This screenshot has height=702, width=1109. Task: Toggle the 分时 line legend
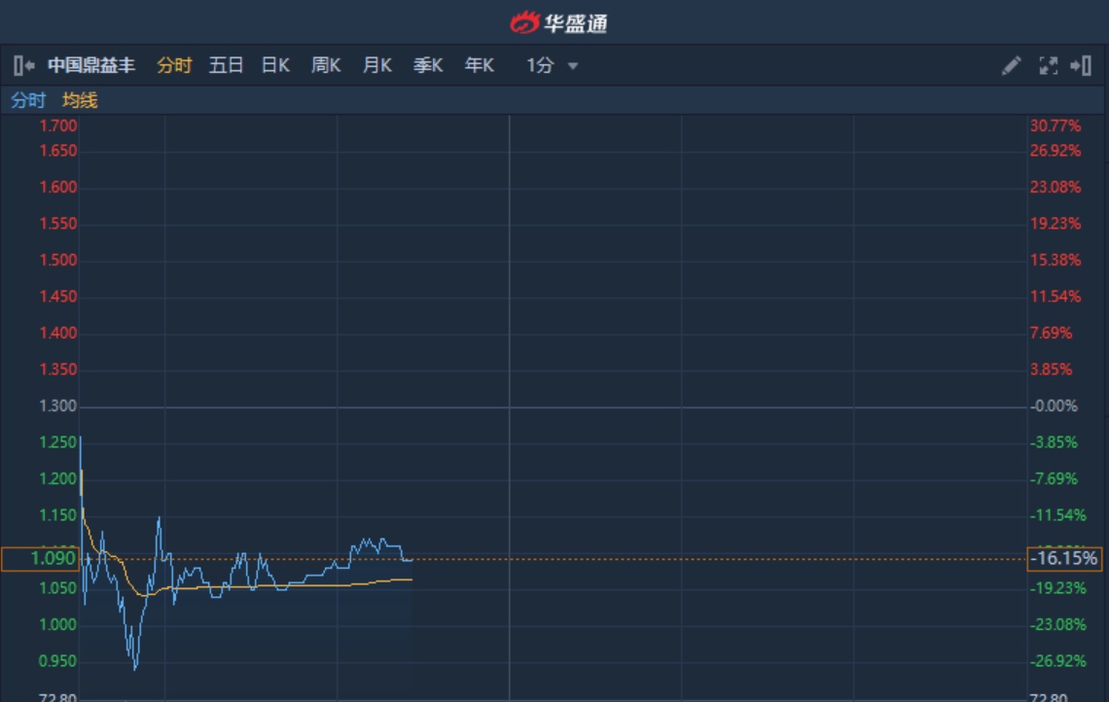tap(28, 100)
